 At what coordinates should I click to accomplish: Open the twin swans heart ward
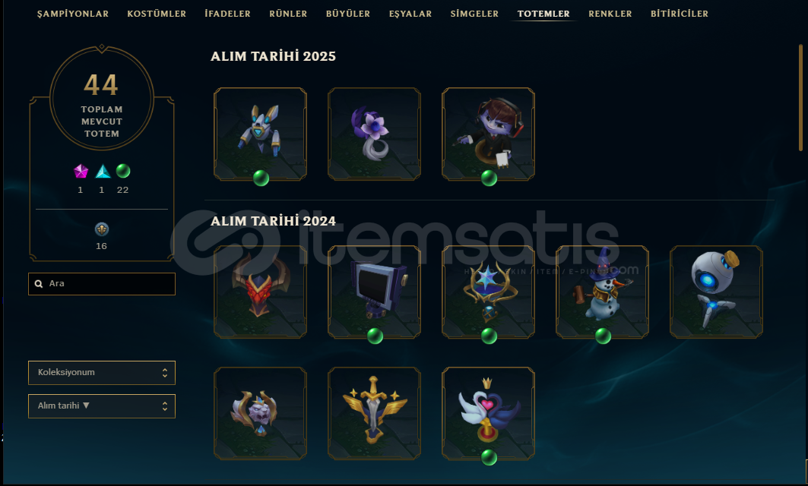point(488,413)
